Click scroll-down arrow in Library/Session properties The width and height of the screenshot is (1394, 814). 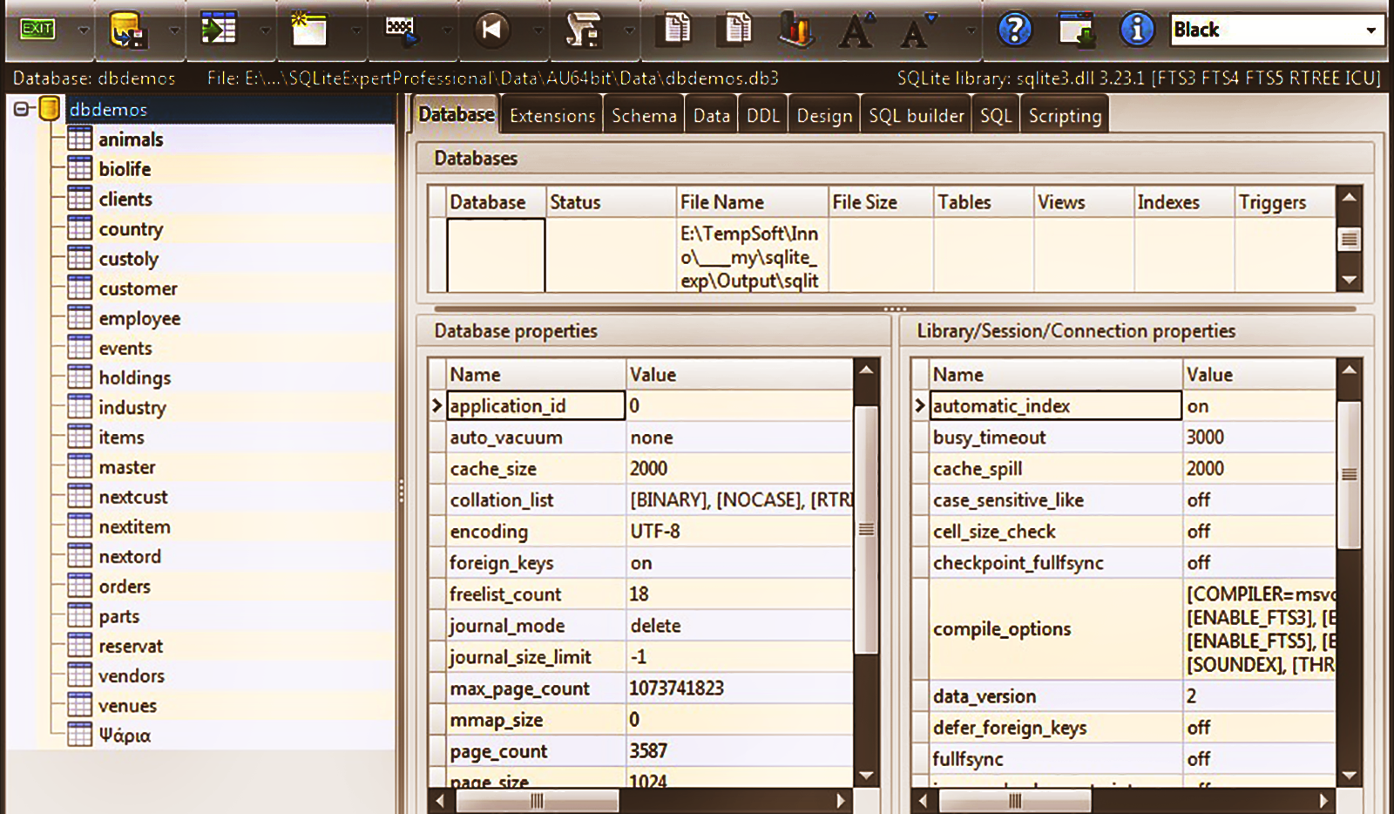tap(1350, 775)
